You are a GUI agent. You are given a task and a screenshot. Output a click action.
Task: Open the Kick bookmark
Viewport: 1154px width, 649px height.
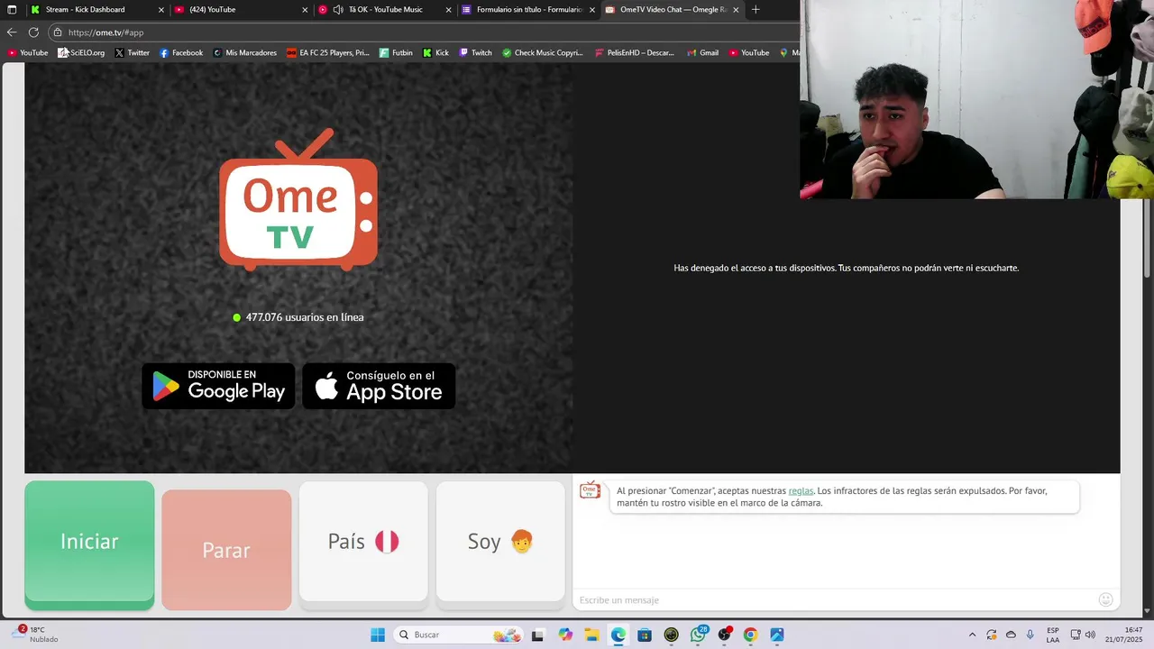point(436,52)
